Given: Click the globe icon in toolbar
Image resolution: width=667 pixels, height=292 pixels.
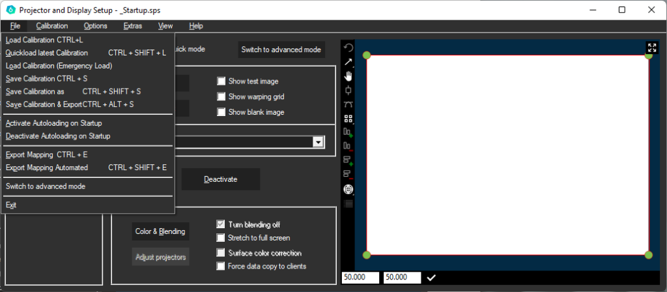Looking at the screenshot, I should (x=348, y=189).
